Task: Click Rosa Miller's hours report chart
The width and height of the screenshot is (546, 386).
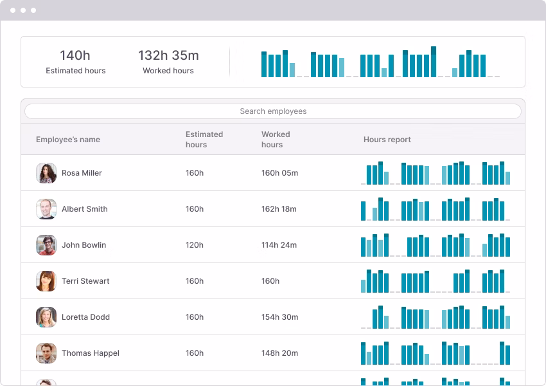Action: tap(437, 172)
